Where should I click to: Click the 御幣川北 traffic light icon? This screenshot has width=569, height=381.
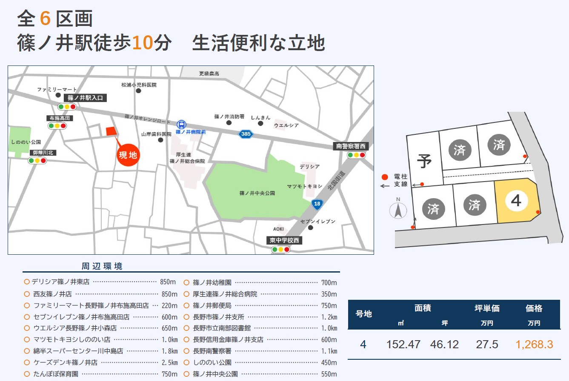(37, 161)
